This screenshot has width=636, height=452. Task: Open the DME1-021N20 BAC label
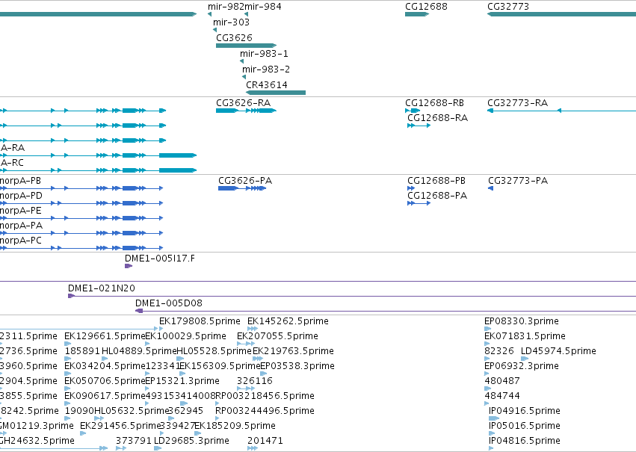(102, 288)
